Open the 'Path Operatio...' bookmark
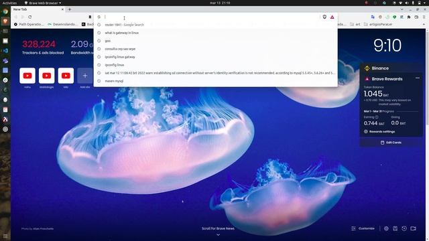The width and height of the screenshot is (429, 241). pyautogui.click(x=29, y=24)
